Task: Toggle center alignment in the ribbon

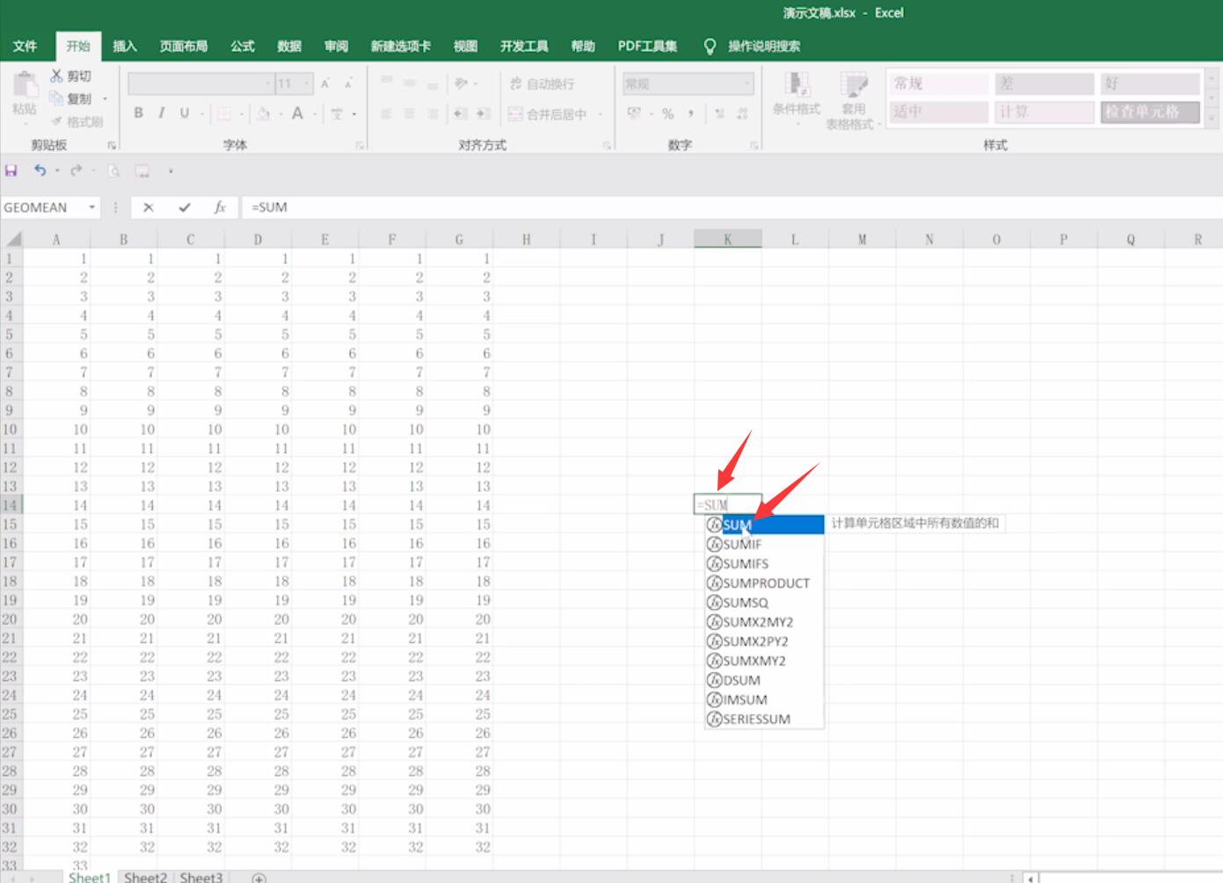Action: click(409, 113)
